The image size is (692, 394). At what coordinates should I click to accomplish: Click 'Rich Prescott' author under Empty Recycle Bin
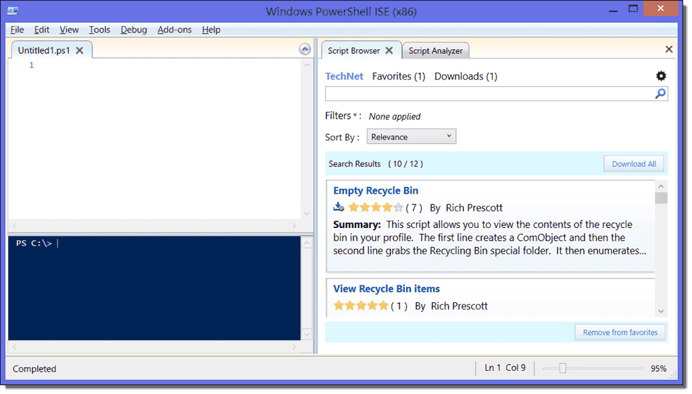coord(474,208)
